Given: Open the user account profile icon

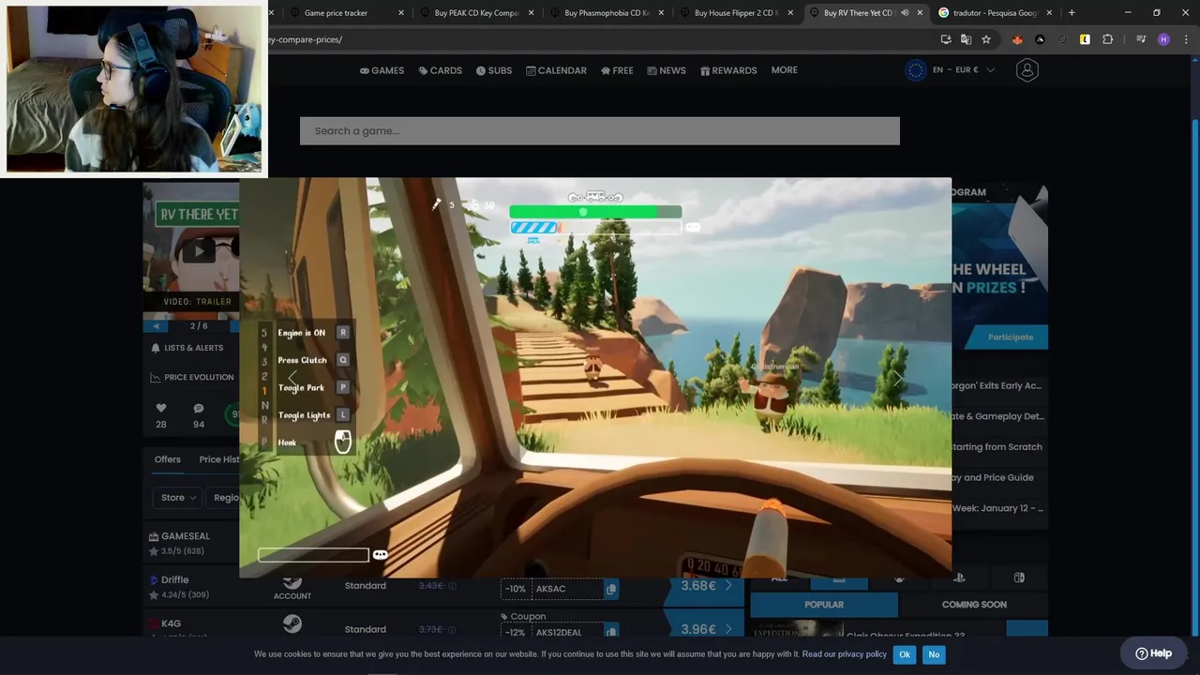Looking at the screenshot, I should (1027, 70).
